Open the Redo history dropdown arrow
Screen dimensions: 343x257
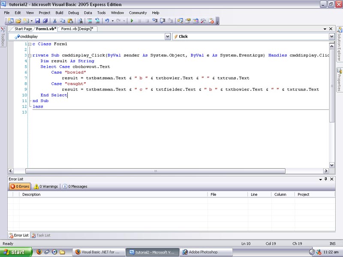tap(124, 21)
